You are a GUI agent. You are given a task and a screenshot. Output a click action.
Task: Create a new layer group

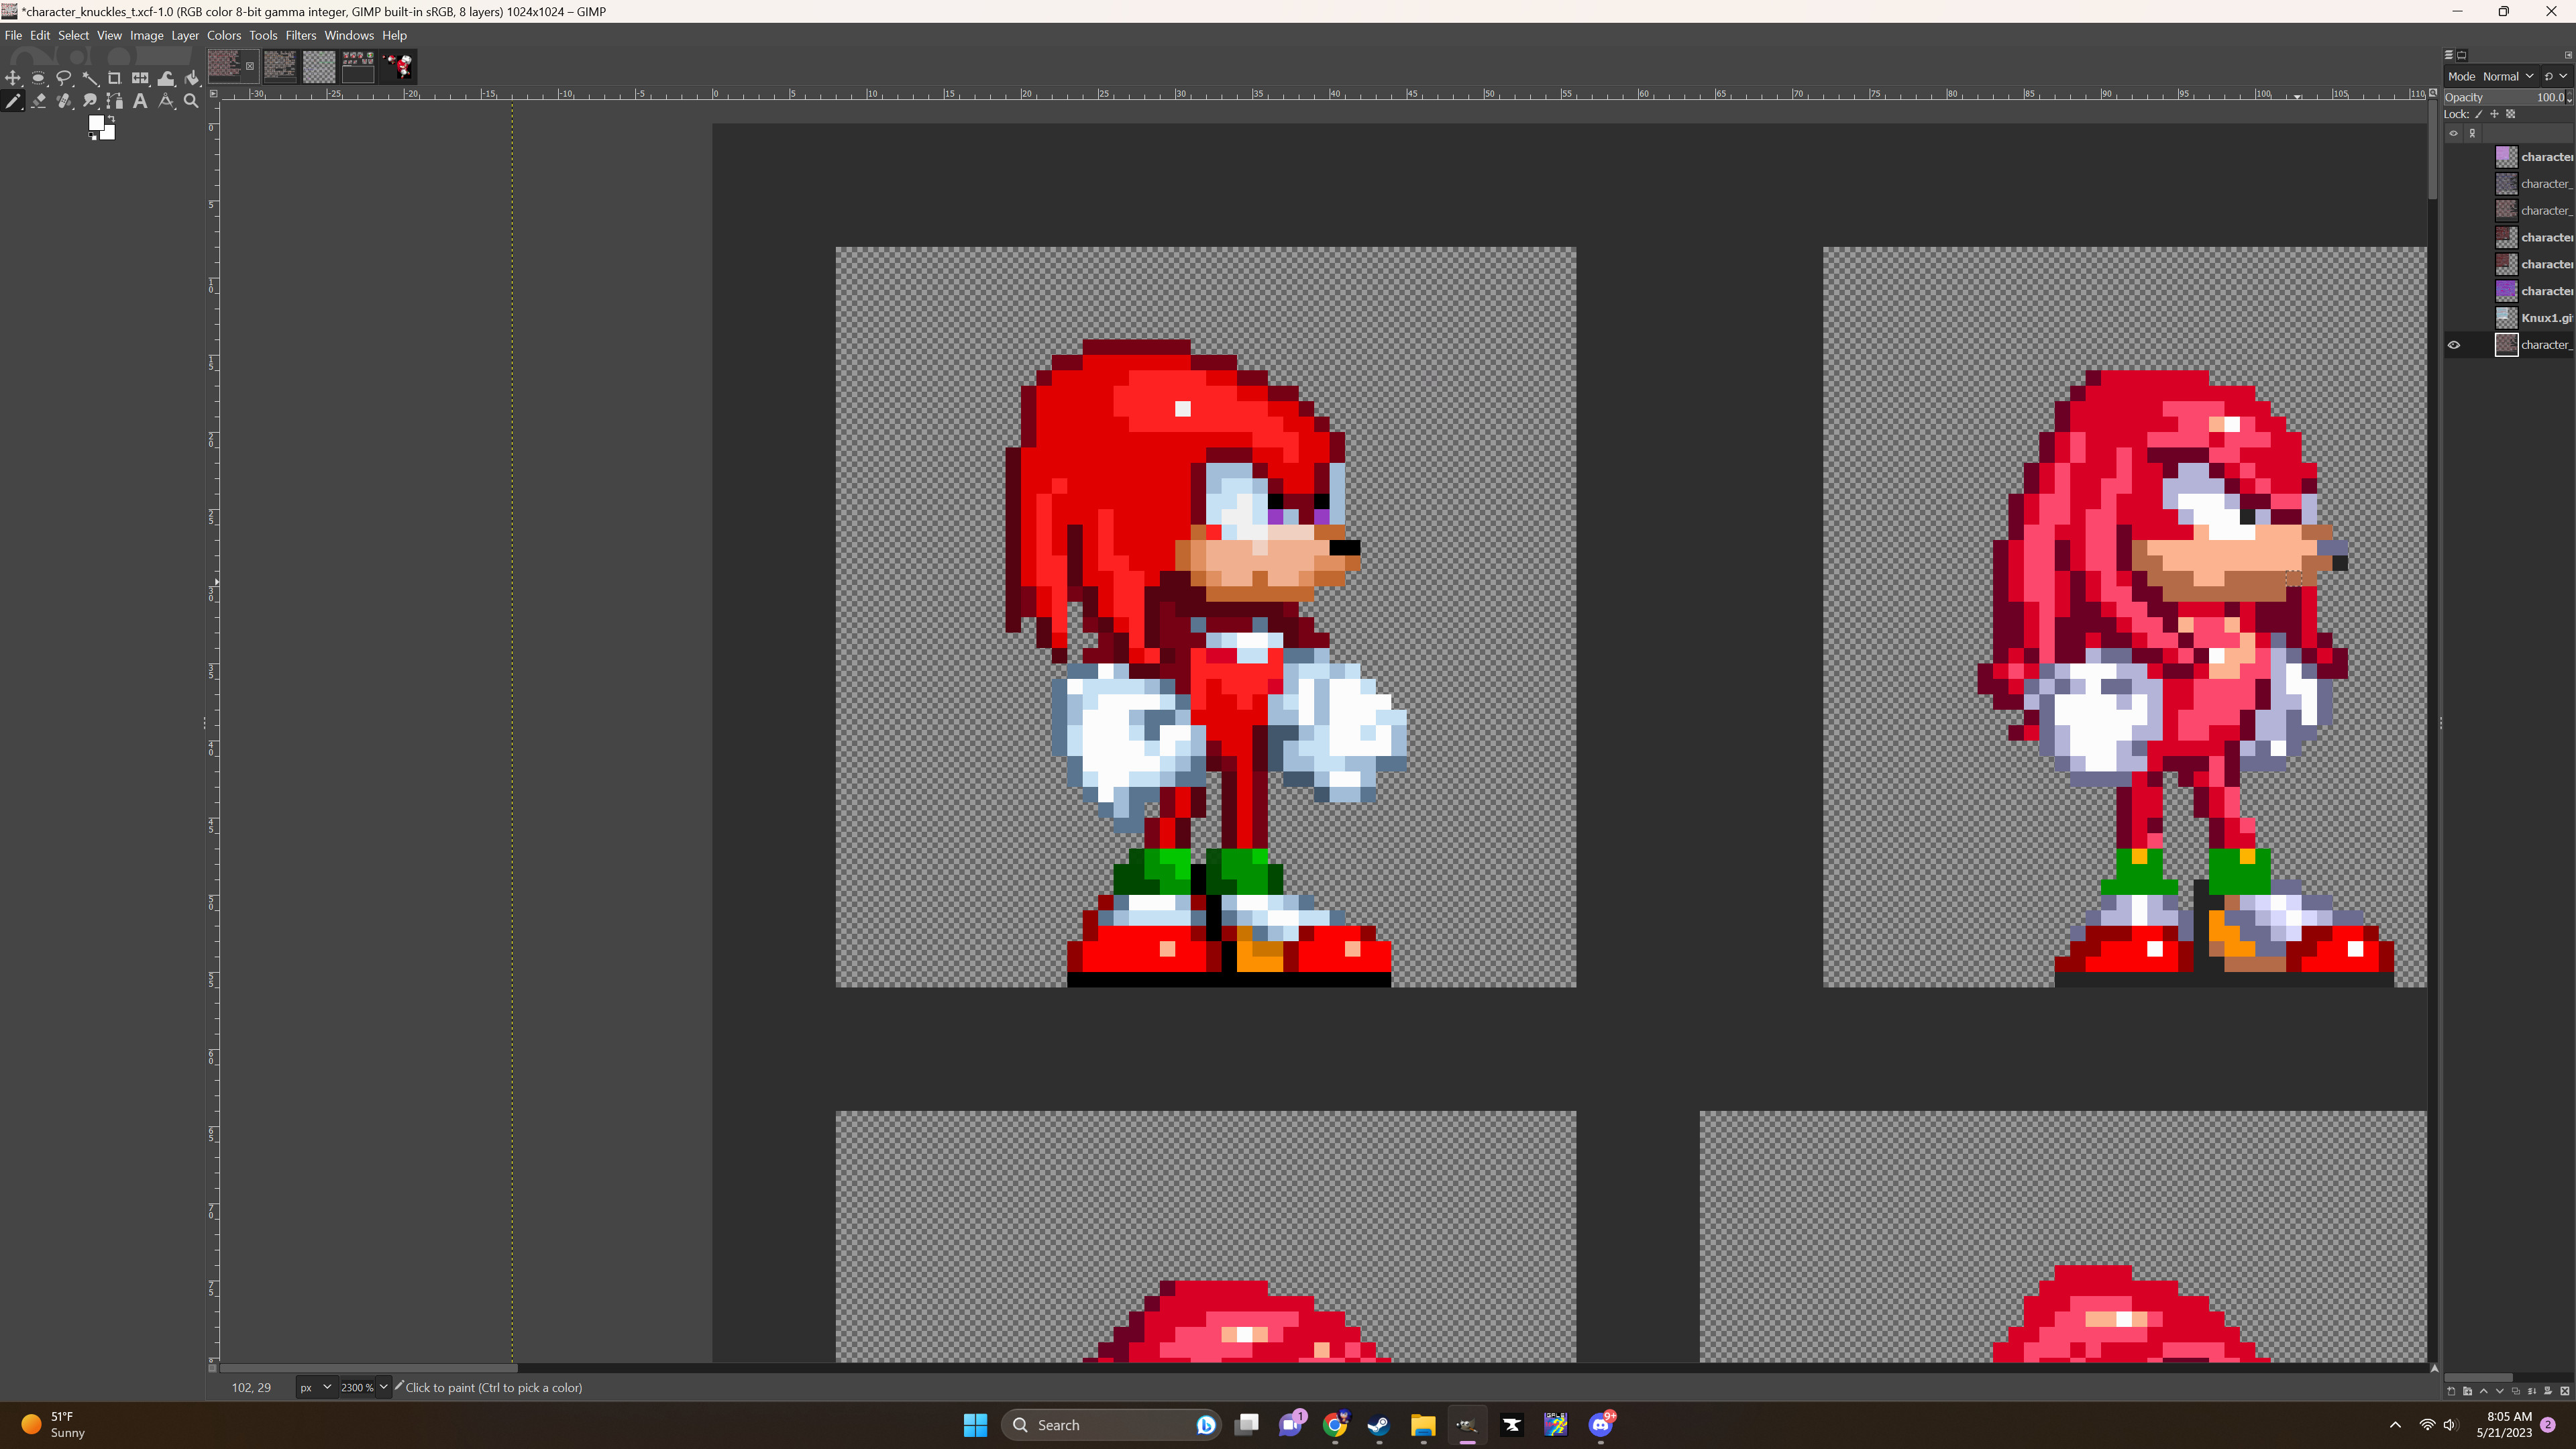pos(2468,1391)
